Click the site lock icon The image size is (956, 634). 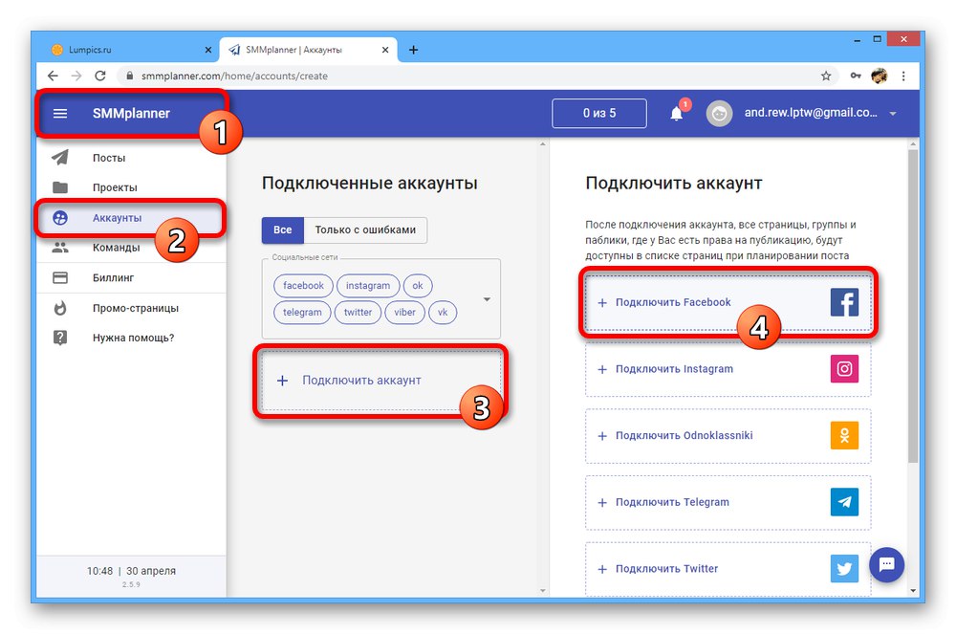click(x=129, y=76)
